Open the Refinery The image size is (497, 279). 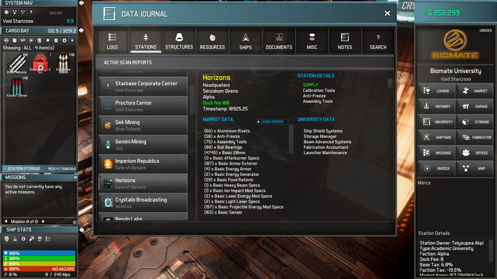436,106
